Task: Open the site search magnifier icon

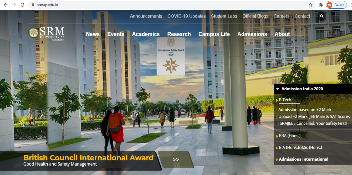Action: [322, 16]
